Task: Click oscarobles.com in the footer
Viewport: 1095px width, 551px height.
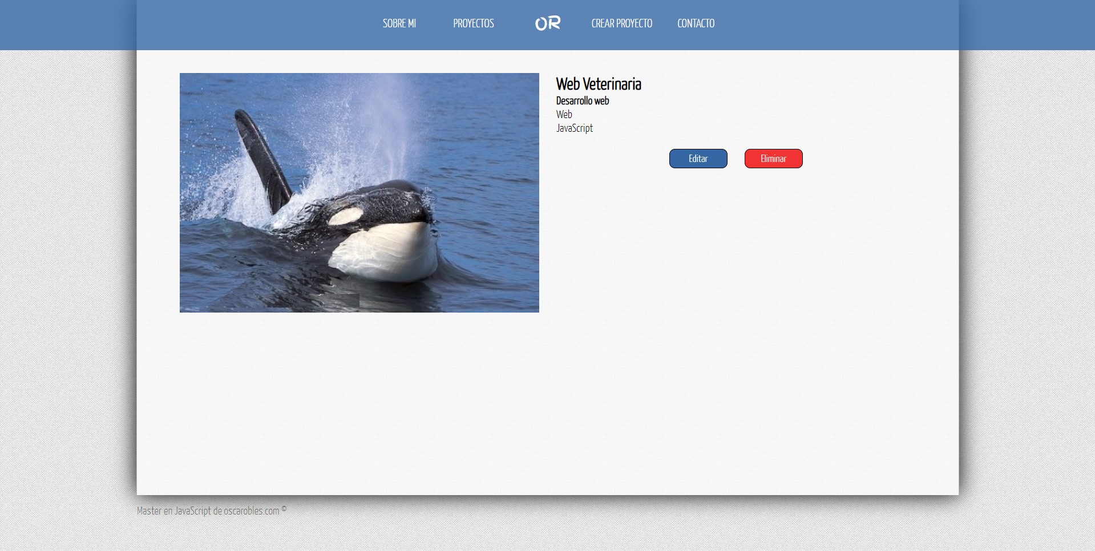Action: (251, 511)
